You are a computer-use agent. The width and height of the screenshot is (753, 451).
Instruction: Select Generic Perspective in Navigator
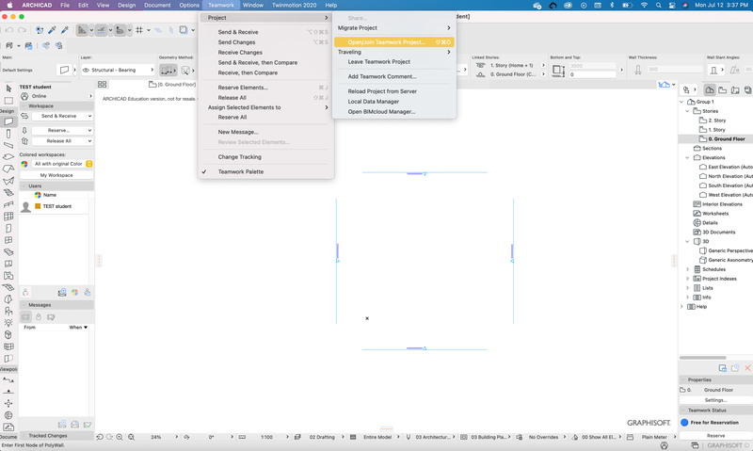tap(730, 250)
